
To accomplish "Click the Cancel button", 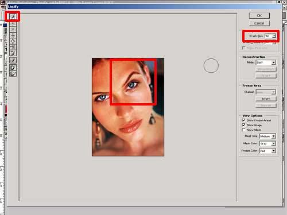I will click(x=259, y=23).
